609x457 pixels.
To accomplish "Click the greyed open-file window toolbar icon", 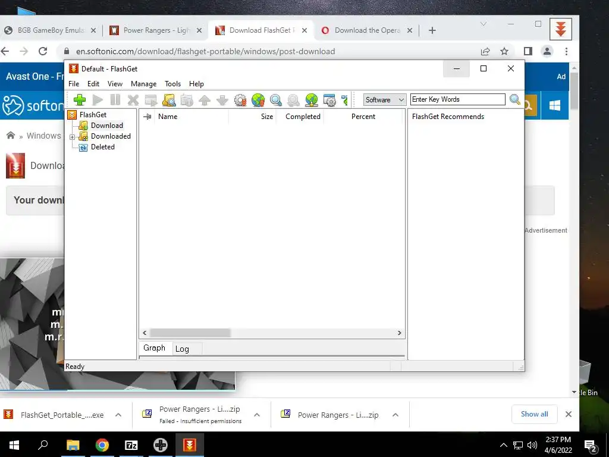I will click(150, 100).
